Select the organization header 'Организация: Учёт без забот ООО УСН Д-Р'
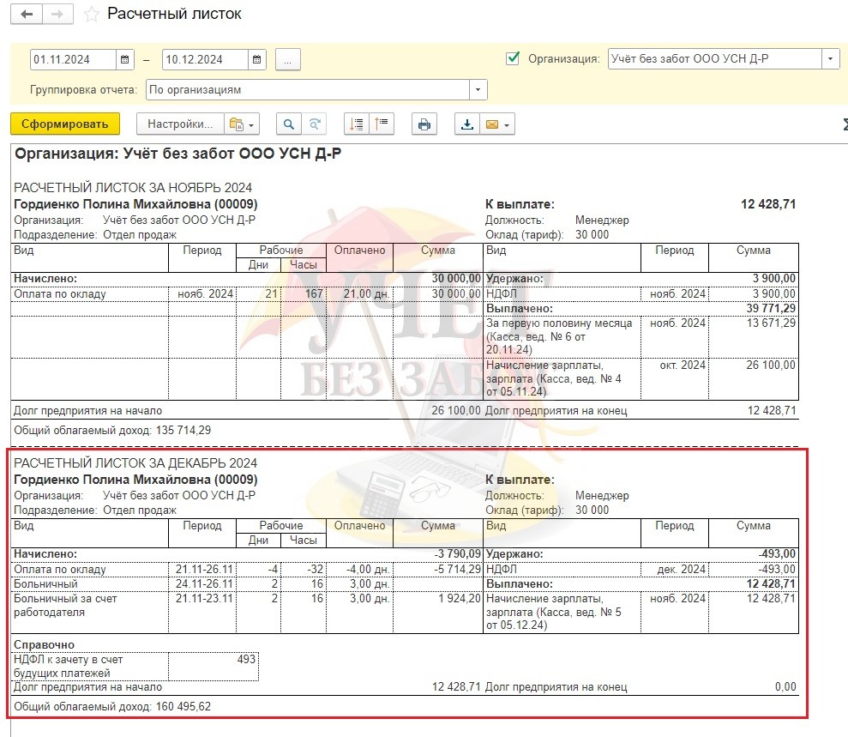The width and height of the screenshot is (848, 737). [x=178, y=154]
